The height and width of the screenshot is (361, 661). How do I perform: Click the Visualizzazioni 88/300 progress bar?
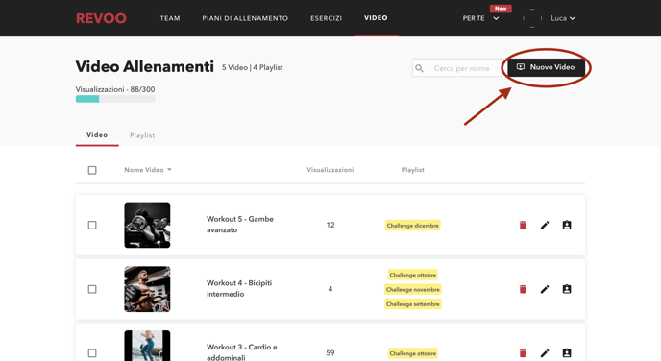coord(115,99)
